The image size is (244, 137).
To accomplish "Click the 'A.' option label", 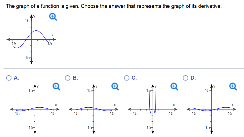I will coord(16,78).
